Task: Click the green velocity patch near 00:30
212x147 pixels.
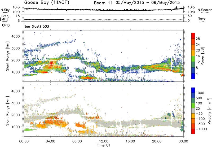Action: [29, 130]
